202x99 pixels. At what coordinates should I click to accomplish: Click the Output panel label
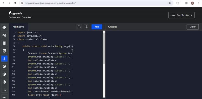(x=112, y=27)
